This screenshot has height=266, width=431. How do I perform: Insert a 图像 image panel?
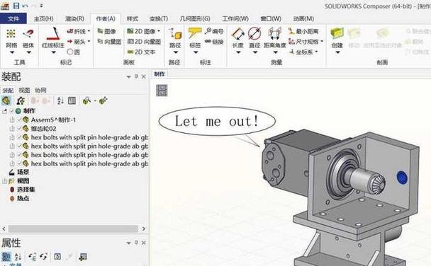(107, 31)
